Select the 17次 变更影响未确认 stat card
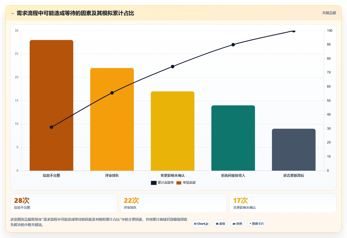Image resolution: width=347 pixels, height=238 pixels. pos(283,203)
